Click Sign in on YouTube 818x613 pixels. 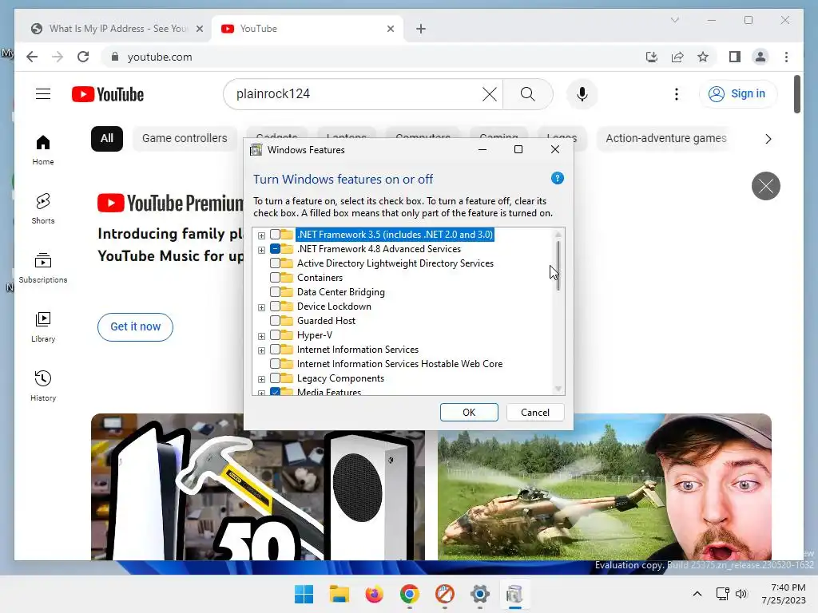pos(737,94)
